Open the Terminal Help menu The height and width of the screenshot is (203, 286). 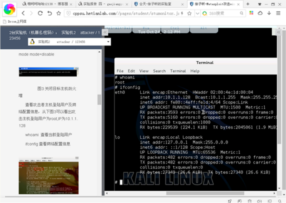(195, 71)
